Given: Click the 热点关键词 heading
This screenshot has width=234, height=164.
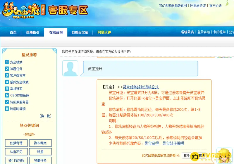Looking at the screenshot, I should (x=29, y=125).
